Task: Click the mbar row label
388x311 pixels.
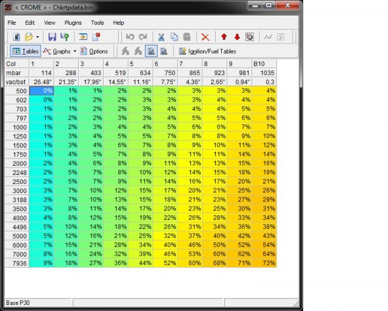Action: pyautogui.click(x=17, y=73)
